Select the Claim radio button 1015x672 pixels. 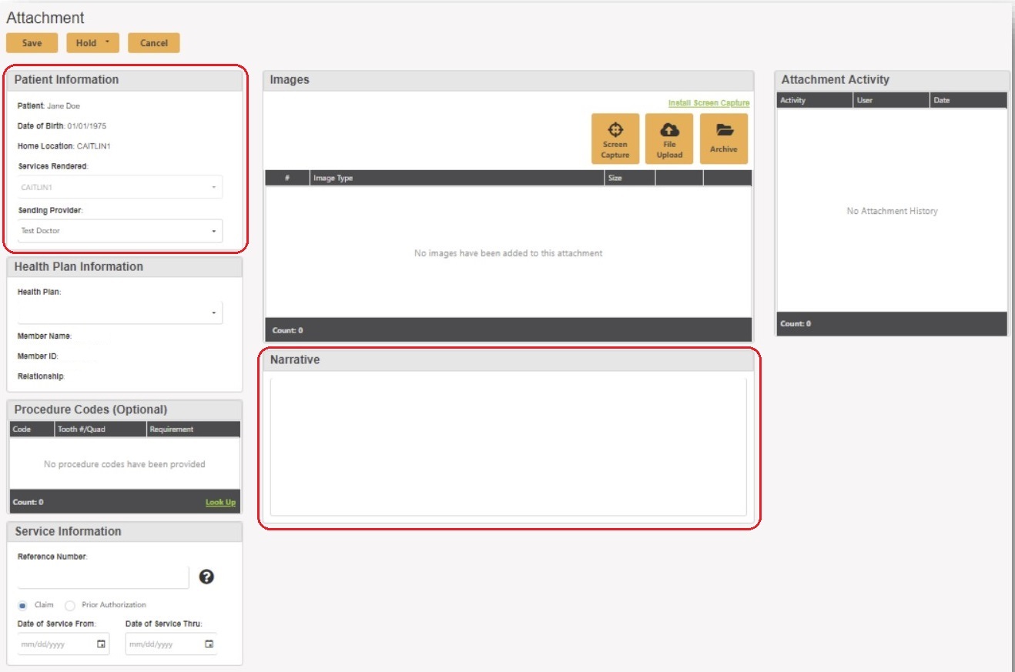[x=22, y=606]
